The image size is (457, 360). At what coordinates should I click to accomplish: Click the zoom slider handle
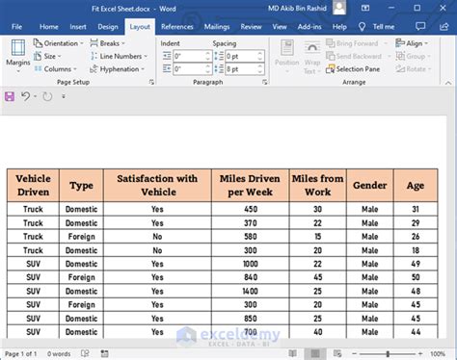[x=388, y=353]
